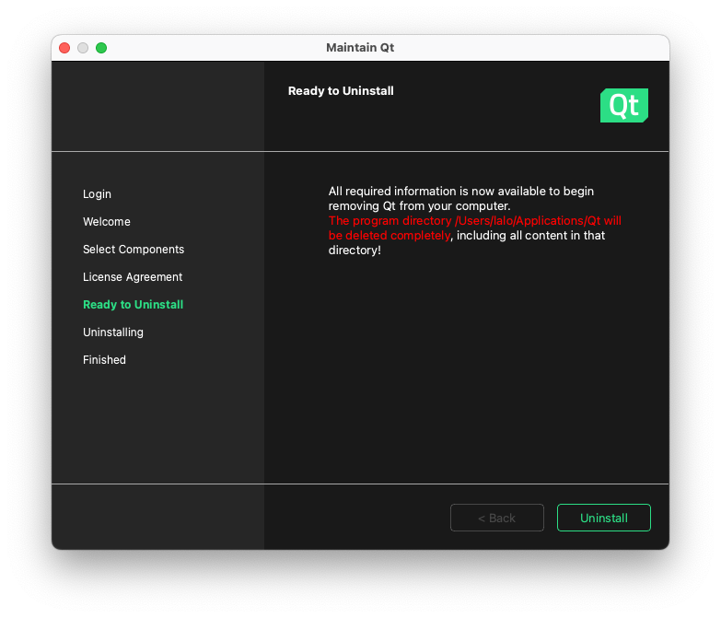Open the Select Components step
The width and height of the screenshot is (721, 618).
[x=134, y=250]
